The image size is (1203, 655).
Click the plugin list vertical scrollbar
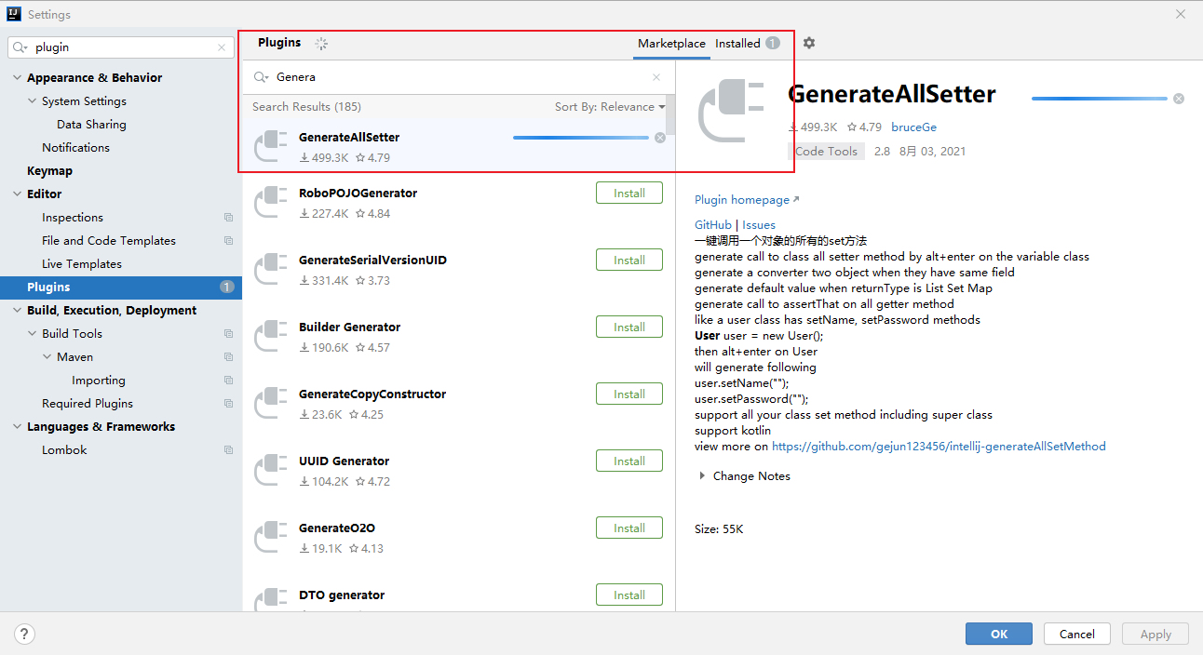coord(670,115)
